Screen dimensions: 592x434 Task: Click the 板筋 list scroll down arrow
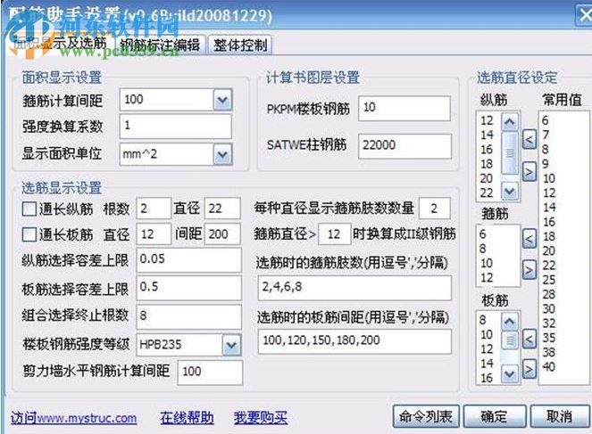click(x=510, y=374)
